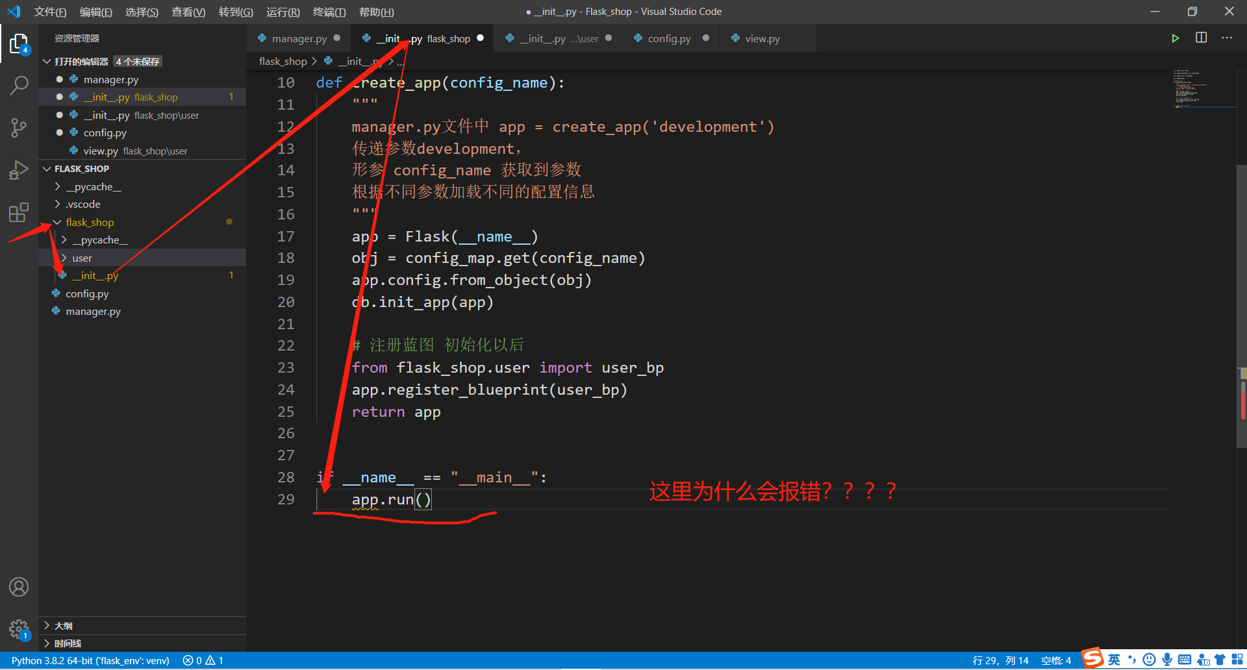Image resolution: width=1247 pixels, height=670 pixels.
Task: Open the 运行(R) menu
Action: click(x=283, y=12)
